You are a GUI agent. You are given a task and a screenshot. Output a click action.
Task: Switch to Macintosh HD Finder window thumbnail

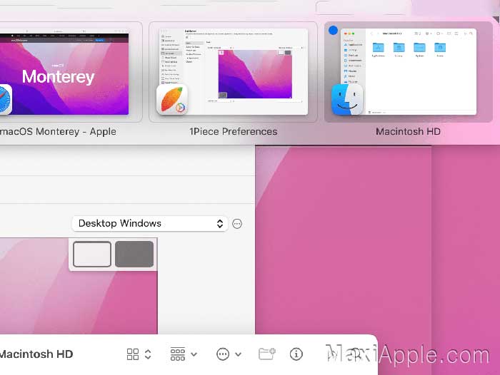click(x=409, y=71)
